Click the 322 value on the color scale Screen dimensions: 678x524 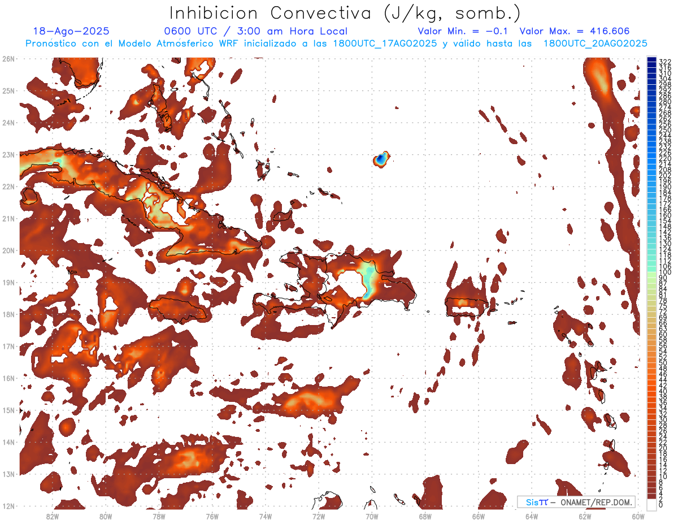pyautogui.click(x=665, y=62)
